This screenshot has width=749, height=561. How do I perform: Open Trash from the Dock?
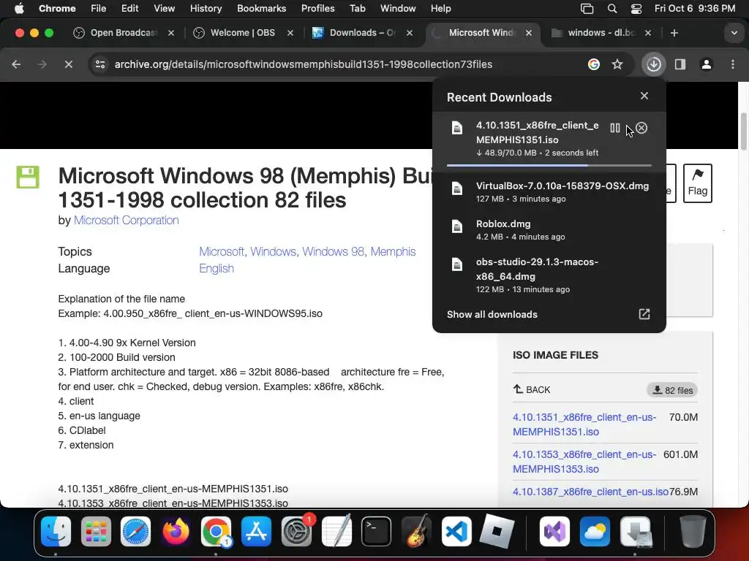click(693, 531)
